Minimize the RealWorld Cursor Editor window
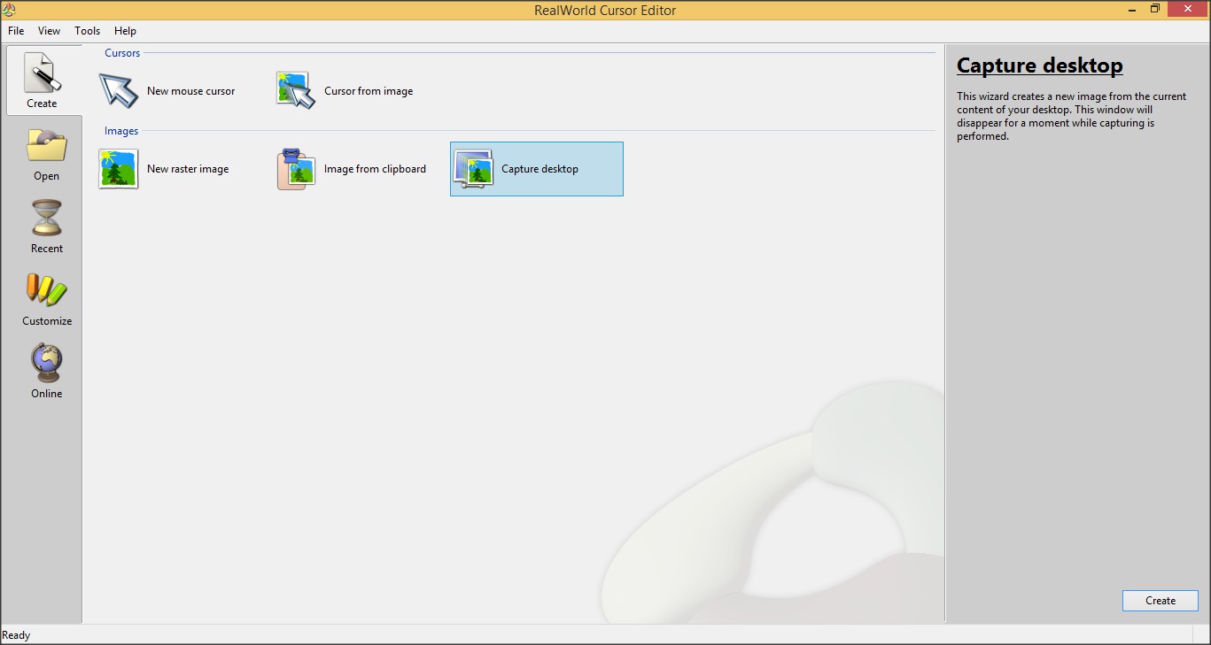 pos(1133,9)
